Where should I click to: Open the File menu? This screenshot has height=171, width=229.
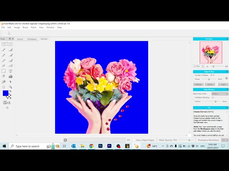coord(3,27)
